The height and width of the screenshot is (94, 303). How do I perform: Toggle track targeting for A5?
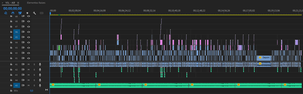click(x=17, y=85)
